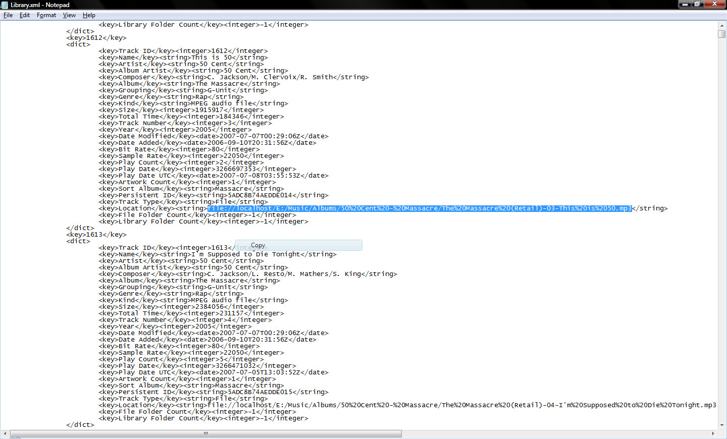
Task: Click the Clervoix/R. Smith composer line
Action: (234, 77)
